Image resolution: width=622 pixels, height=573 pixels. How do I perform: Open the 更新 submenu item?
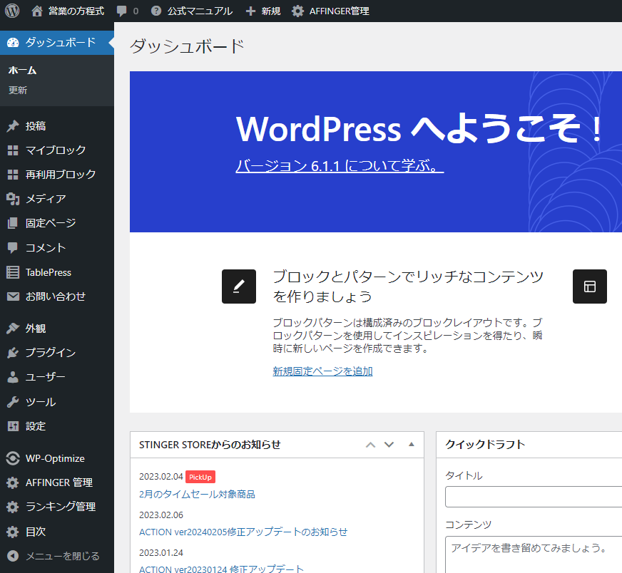[18, 91]
